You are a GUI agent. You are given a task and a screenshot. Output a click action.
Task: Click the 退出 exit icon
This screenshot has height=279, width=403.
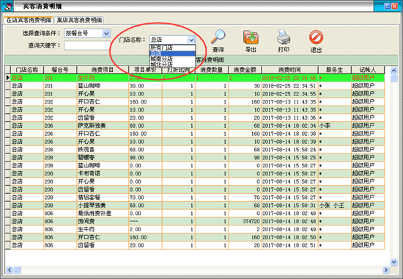click(x=316, y=37)
